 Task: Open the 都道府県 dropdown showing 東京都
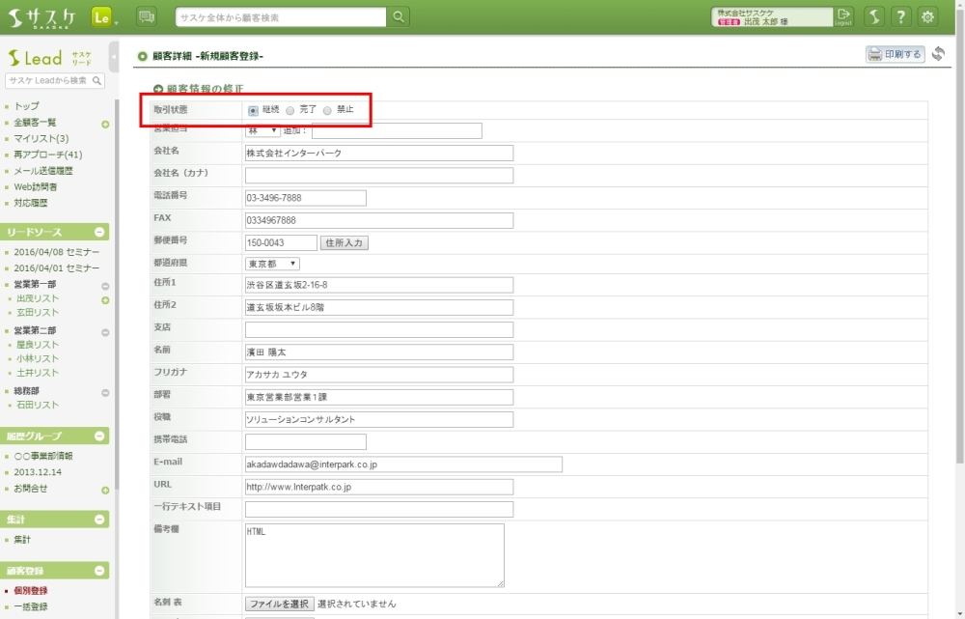[x=272, y=264]
